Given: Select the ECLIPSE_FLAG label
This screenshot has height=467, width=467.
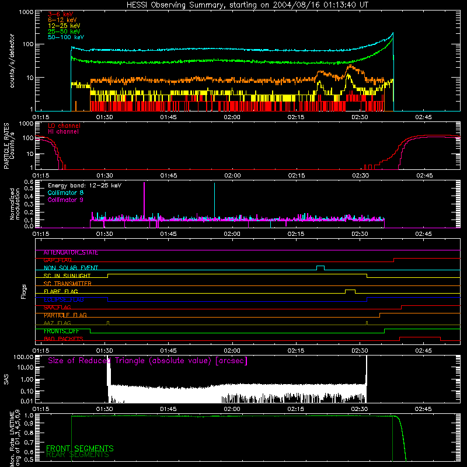Looking at the screenshot, I should 64,299.
